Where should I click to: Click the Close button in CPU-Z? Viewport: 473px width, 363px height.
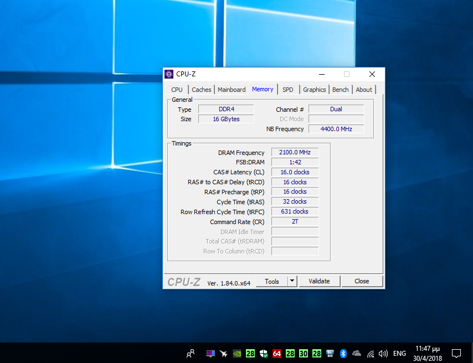pyautogui.click(x=362, y=281)
